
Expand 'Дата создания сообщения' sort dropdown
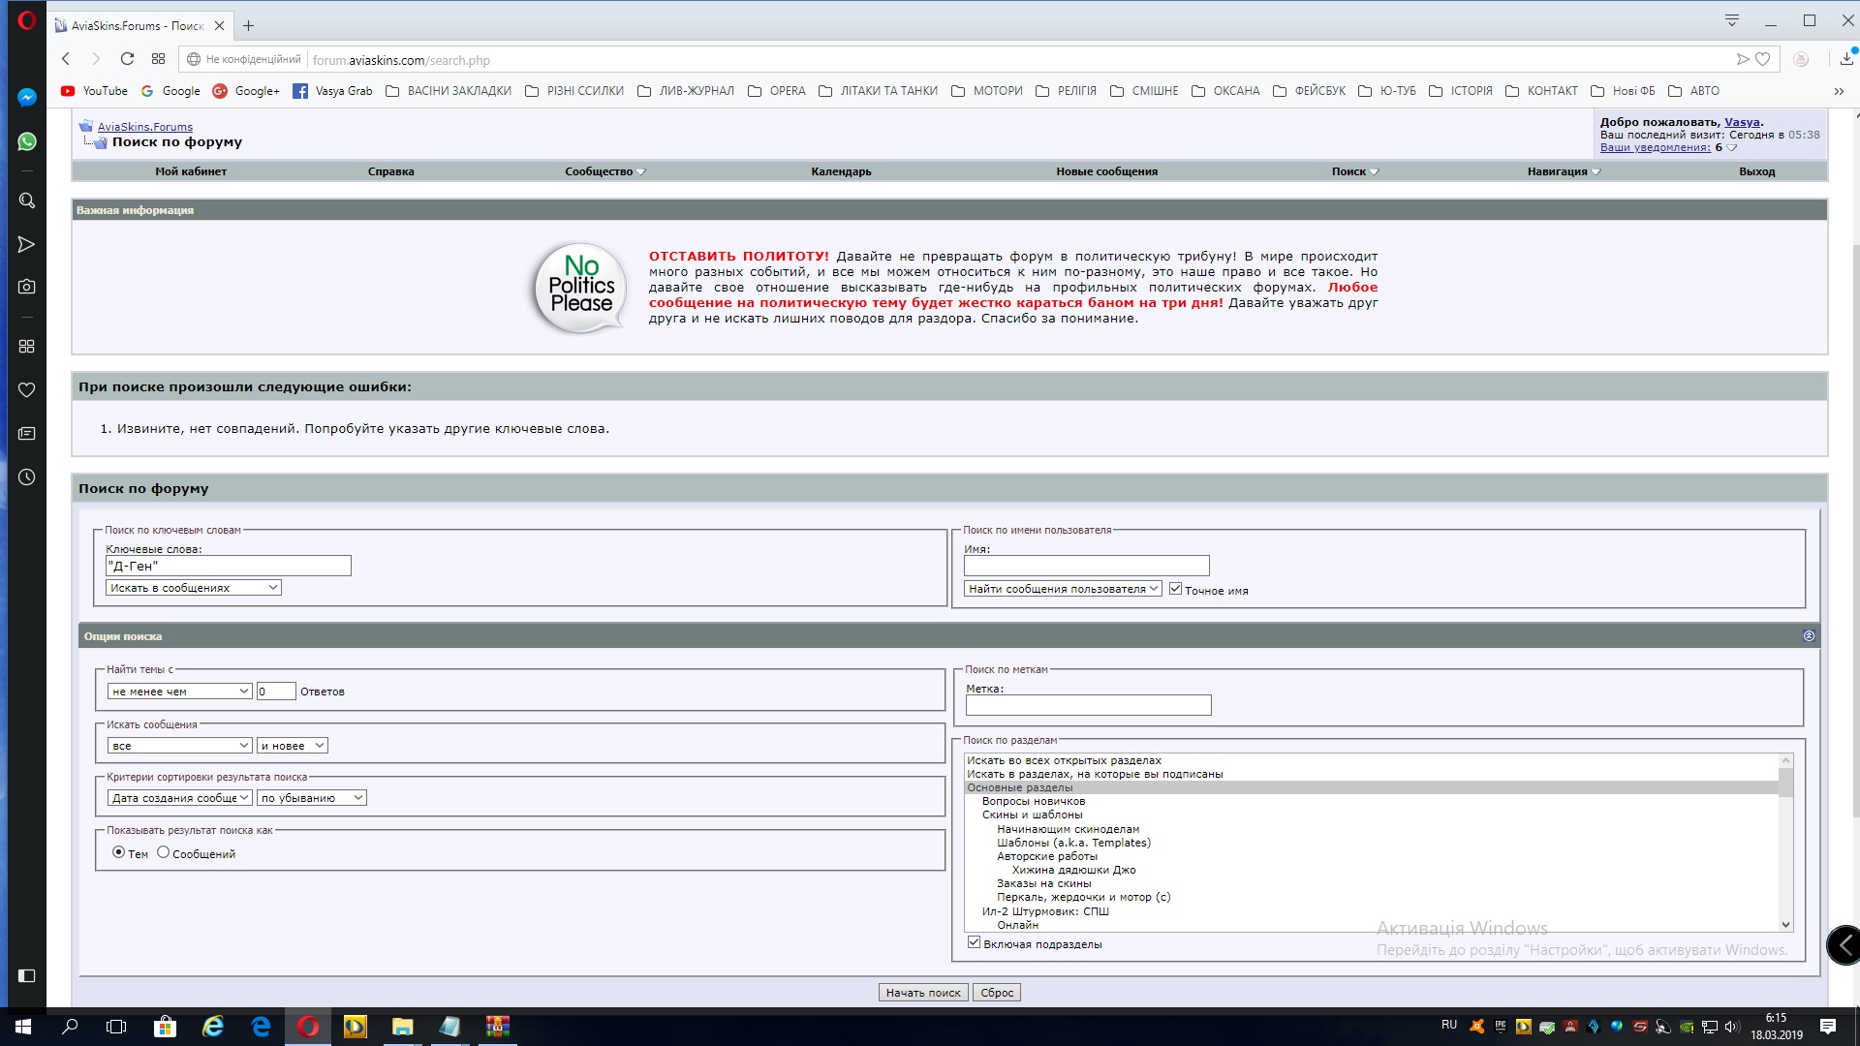click(179, 798)
